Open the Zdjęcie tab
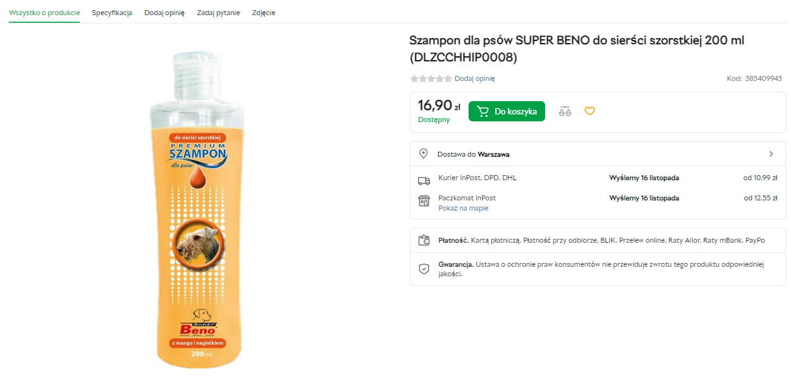 pyautogui.click(x=263, y=13)
